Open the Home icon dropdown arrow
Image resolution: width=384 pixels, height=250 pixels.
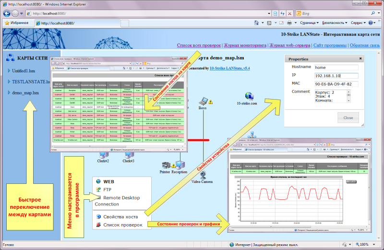coord(263,23)
